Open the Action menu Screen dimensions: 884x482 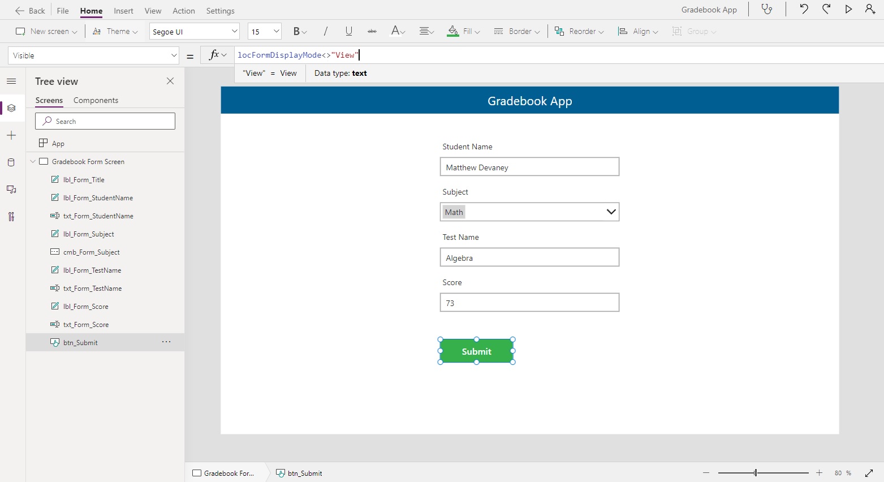(183, 11)
